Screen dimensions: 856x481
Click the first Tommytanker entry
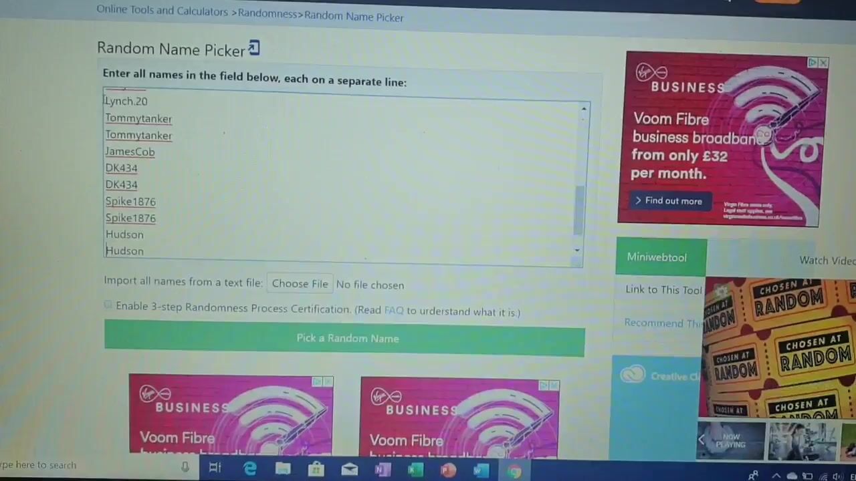[x=138, y=118]
